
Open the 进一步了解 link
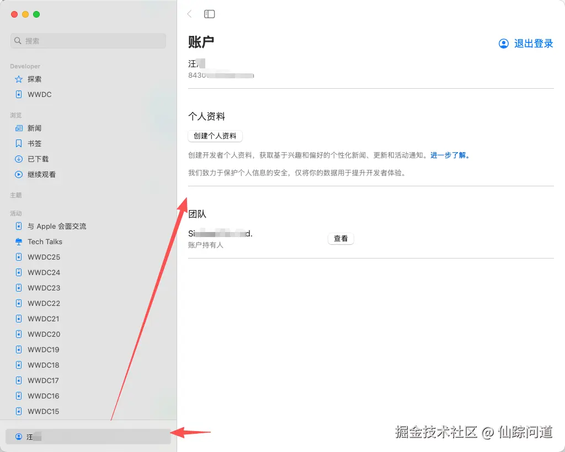pyautogui.click(x=450, y=155)
